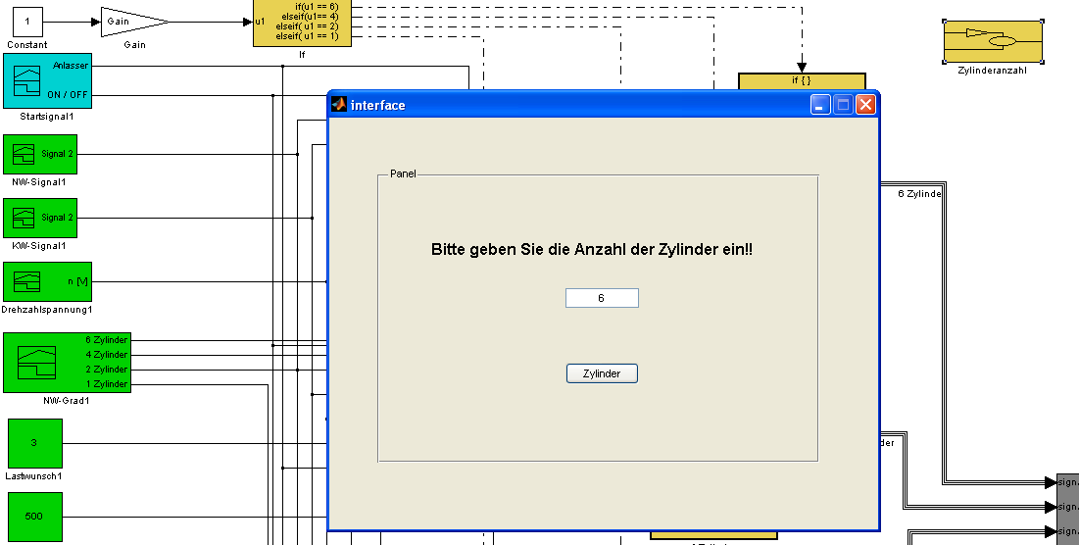
Task: Select the Constant block with value 1
Action: point(27,22)
